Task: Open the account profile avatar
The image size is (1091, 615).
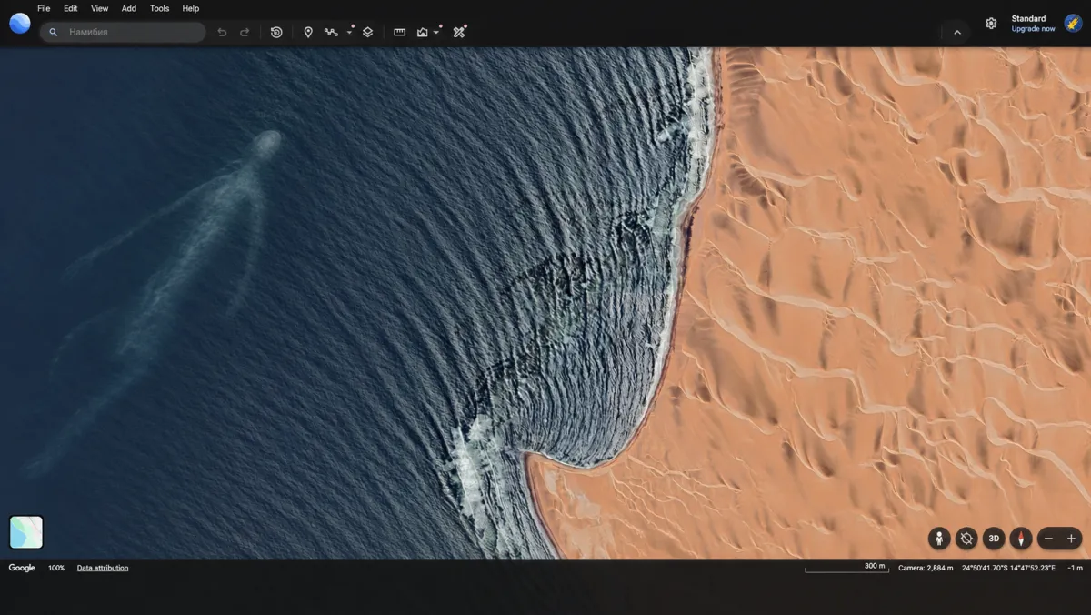Action: tap(1073, 24)
